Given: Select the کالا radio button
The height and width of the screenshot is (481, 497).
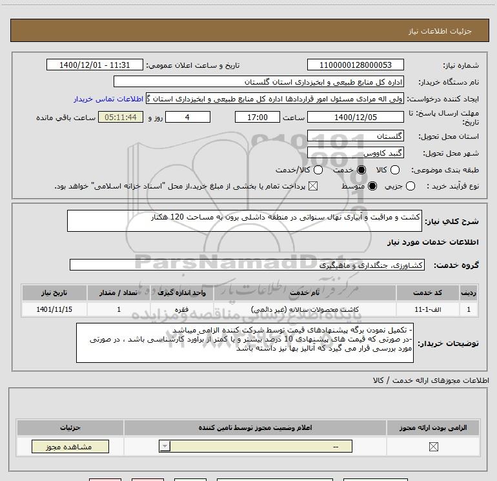Looking at the screenshot, I should tap(395, 170).
